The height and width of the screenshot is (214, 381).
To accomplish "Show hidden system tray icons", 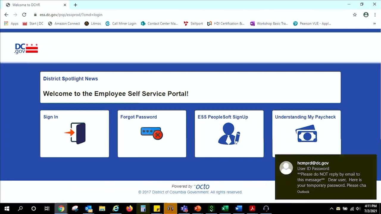I will click(332, 209).
